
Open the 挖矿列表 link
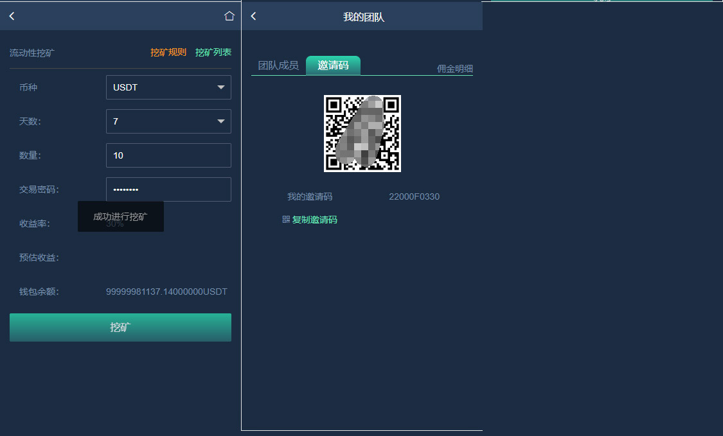pyautogui.click(x=213, y=53)
